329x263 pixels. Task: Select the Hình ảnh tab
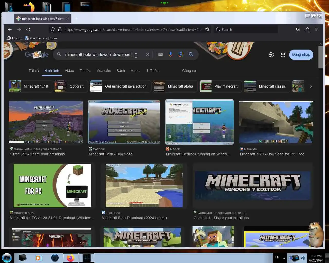click(52, 71)
